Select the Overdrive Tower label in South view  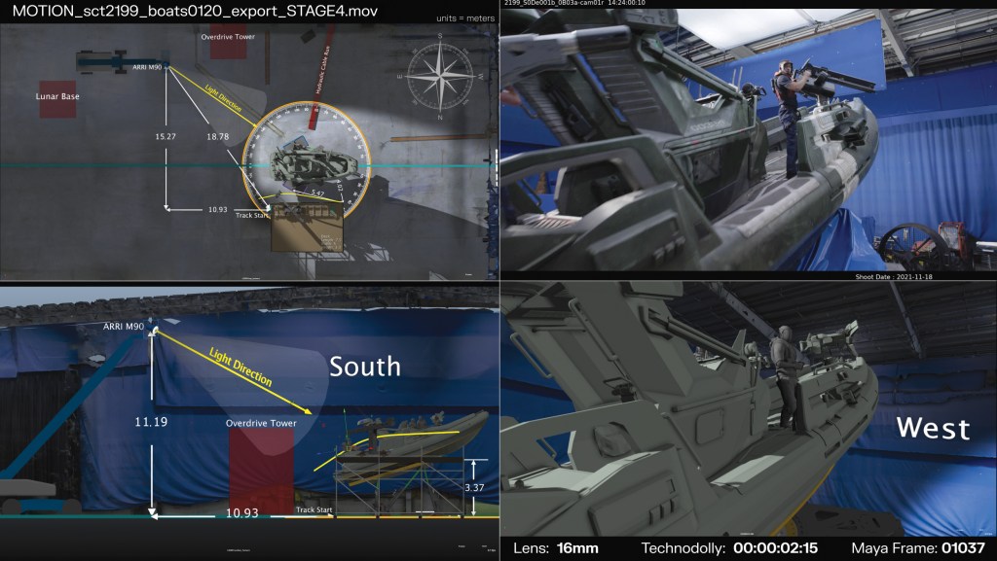(261, 423)
